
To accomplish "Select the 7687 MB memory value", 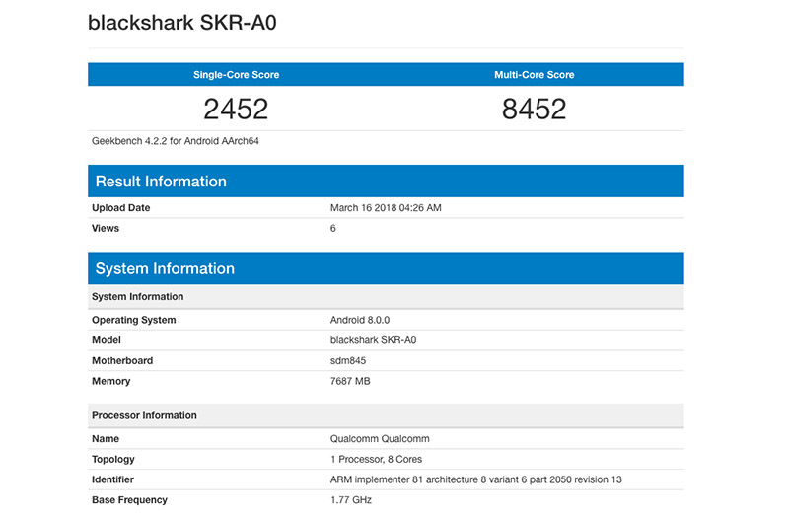I will [x=350, y=381].
